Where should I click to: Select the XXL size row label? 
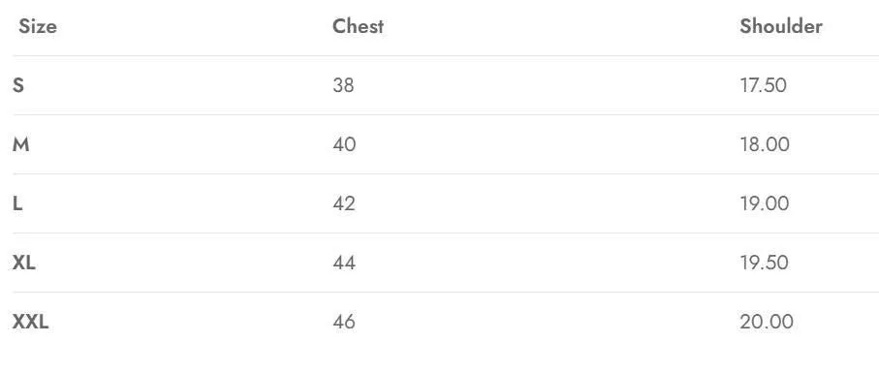[x=31, y=322]
